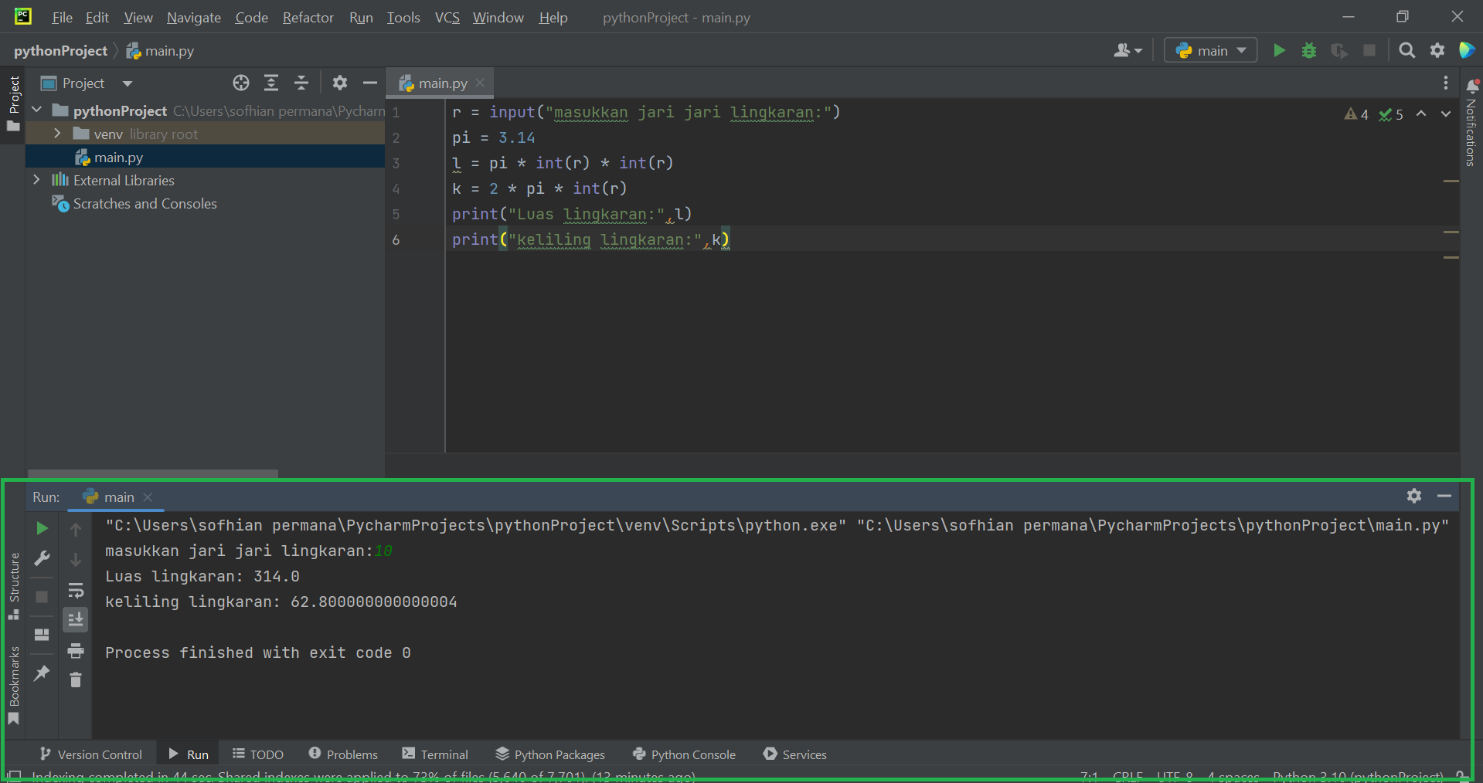Toggle Notifications side panel
The height and width of the screenshot is (783, 1483).
point(1471,123)
